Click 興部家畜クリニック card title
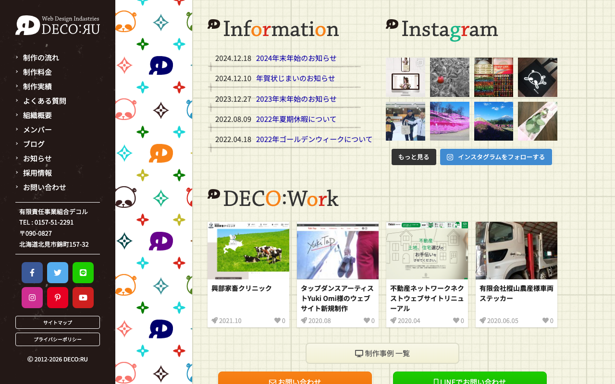The image size is (615, 384). click(242, 288)
